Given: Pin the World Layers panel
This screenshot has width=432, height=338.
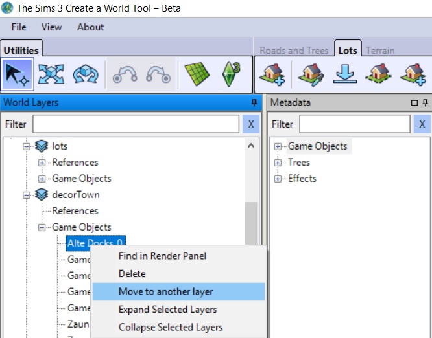Looking at the screenshot, I should [254, 103].
